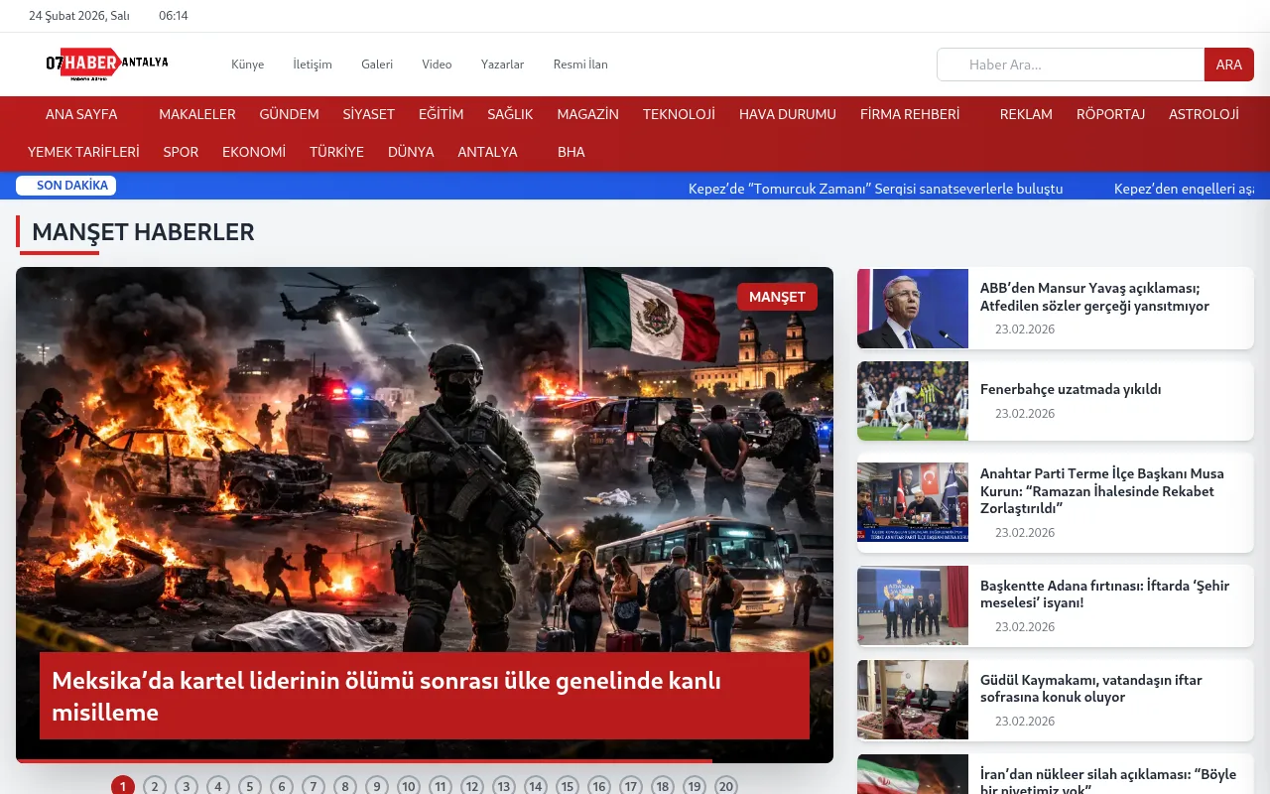Open the Fenerbahçe uzatmada yıkıldı article
The width and height of the screenshot is (1270, 794).
pos(1070,389)
